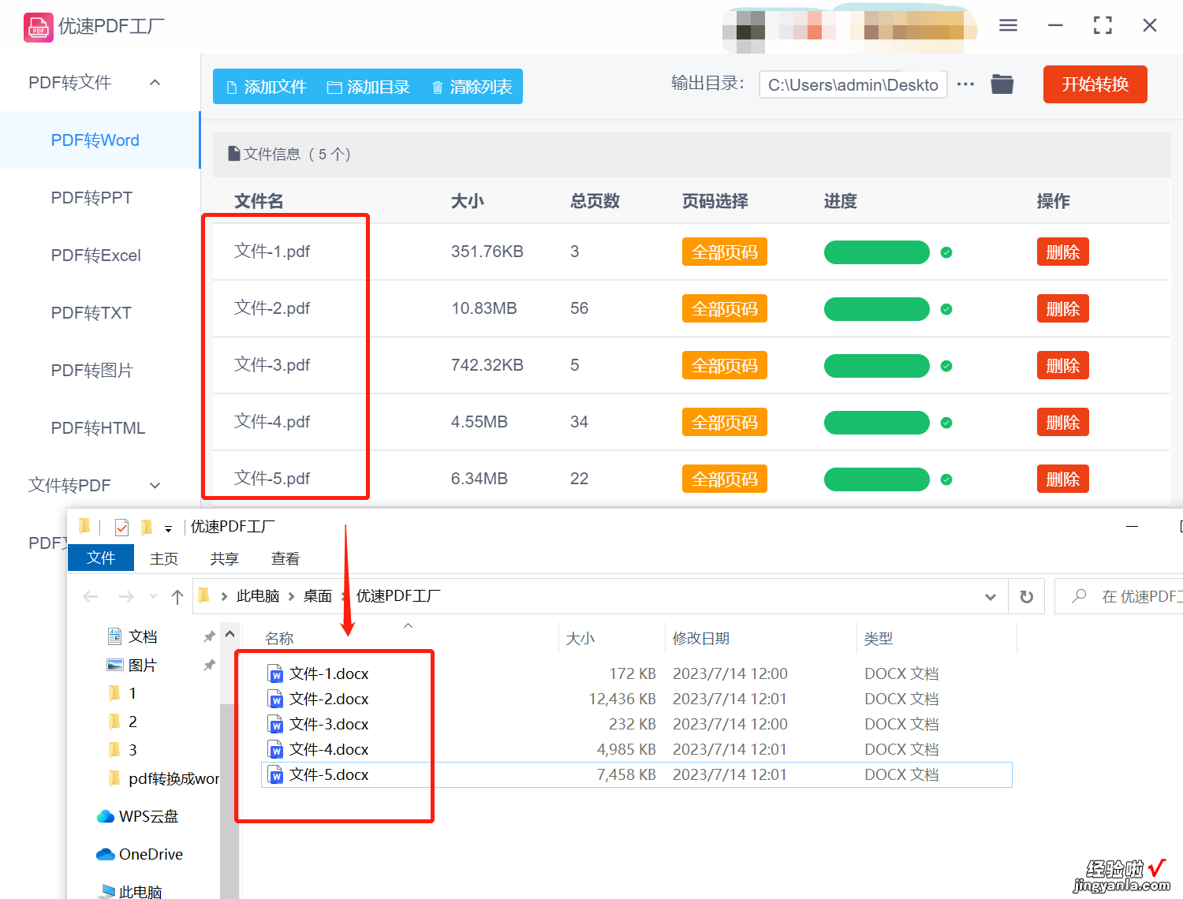Delete 文件-3.pdf with 删除 button
The image size is (1183, 899).
pos(1063,366)
